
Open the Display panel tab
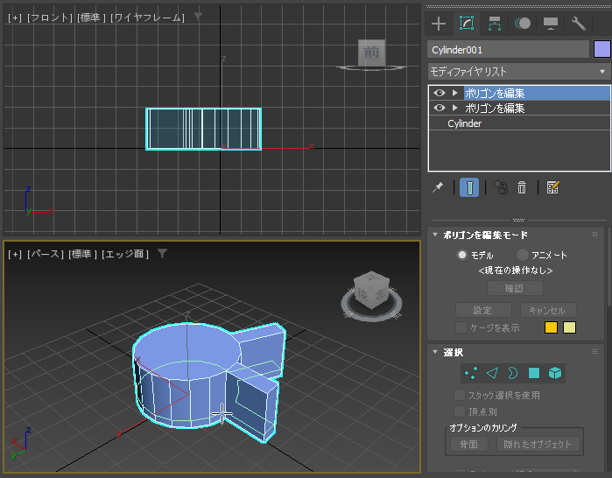click(551, 24)
